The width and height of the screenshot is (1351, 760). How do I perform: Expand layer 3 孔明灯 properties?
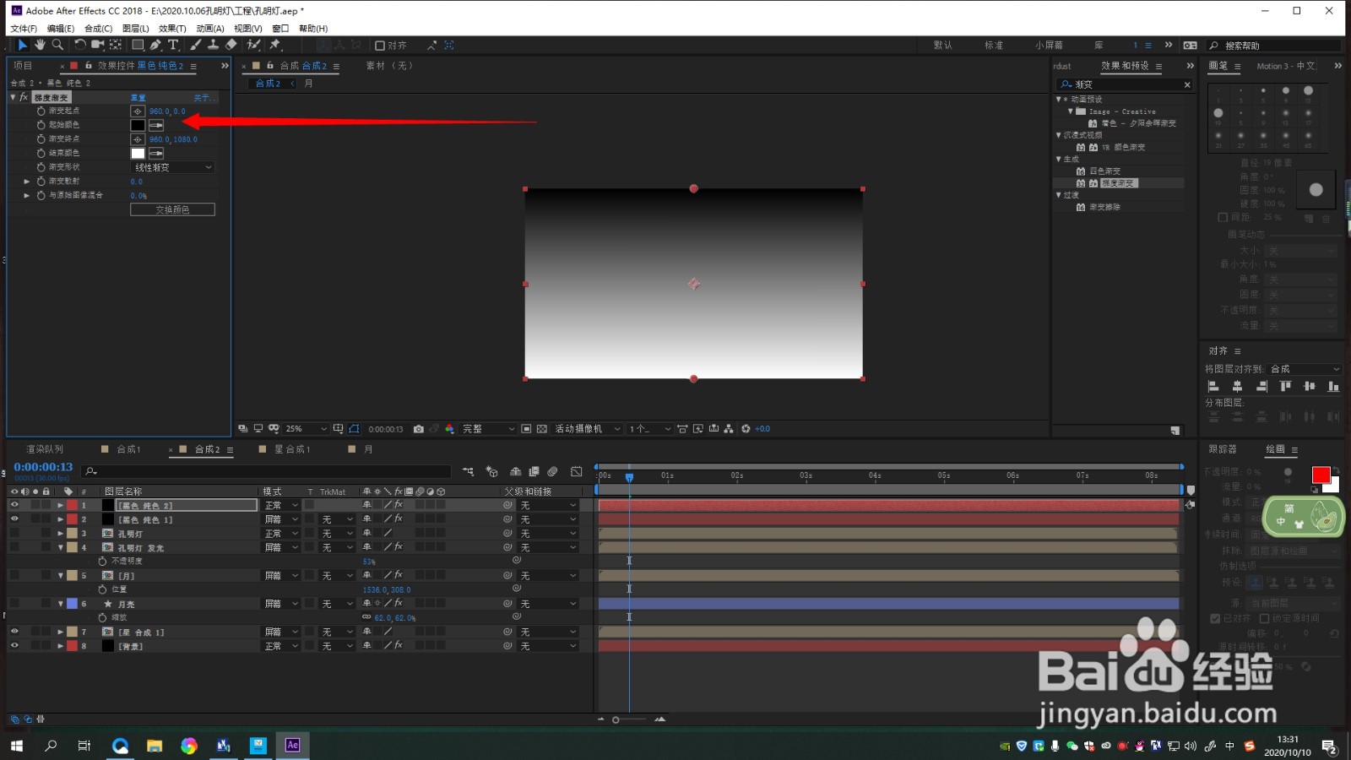click(x=60, y=534)
